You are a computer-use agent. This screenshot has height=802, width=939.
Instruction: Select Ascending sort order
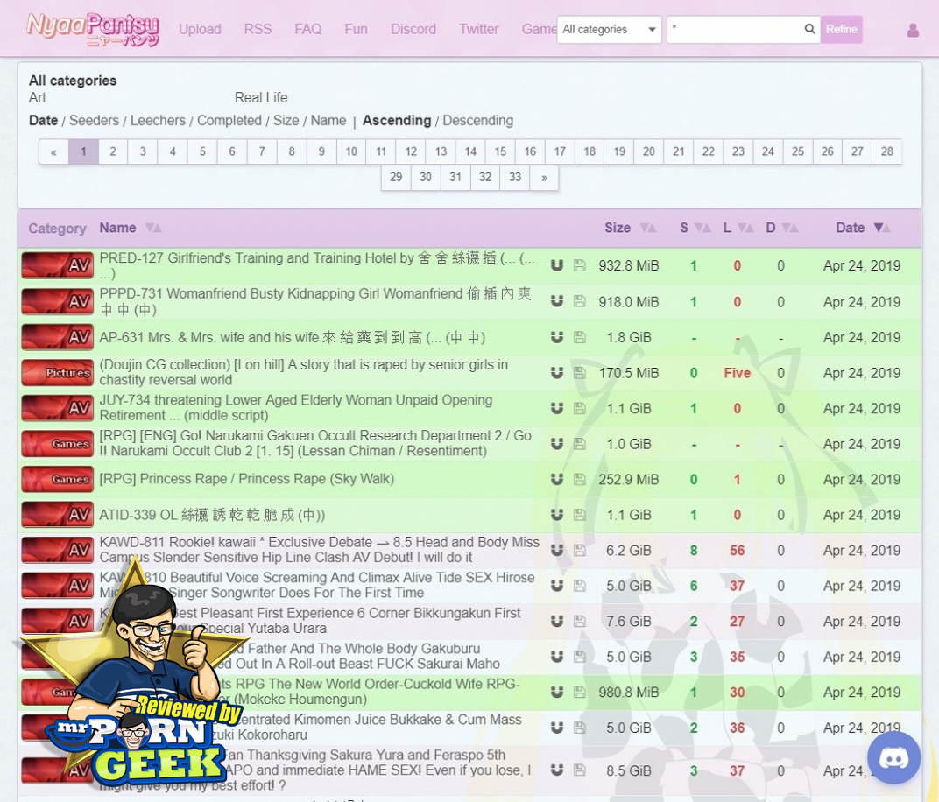click(397, 121)
